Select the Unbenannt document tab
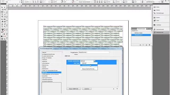170x95 pixels. coord(14,4)
